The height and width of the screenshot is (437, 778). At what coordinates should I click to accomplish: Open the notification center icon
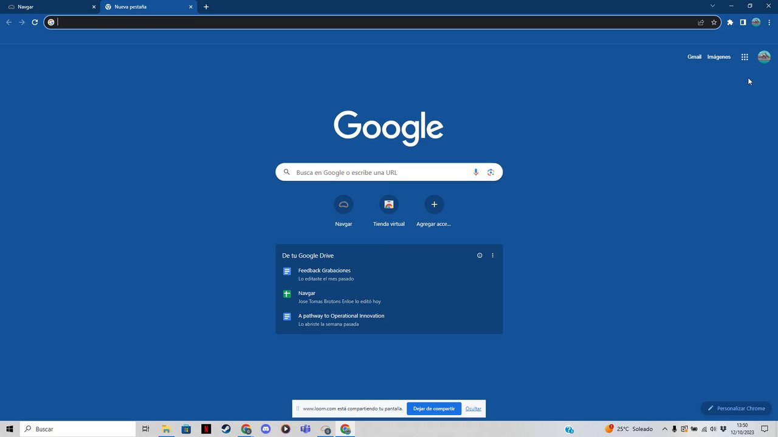[x=765, y=429]
